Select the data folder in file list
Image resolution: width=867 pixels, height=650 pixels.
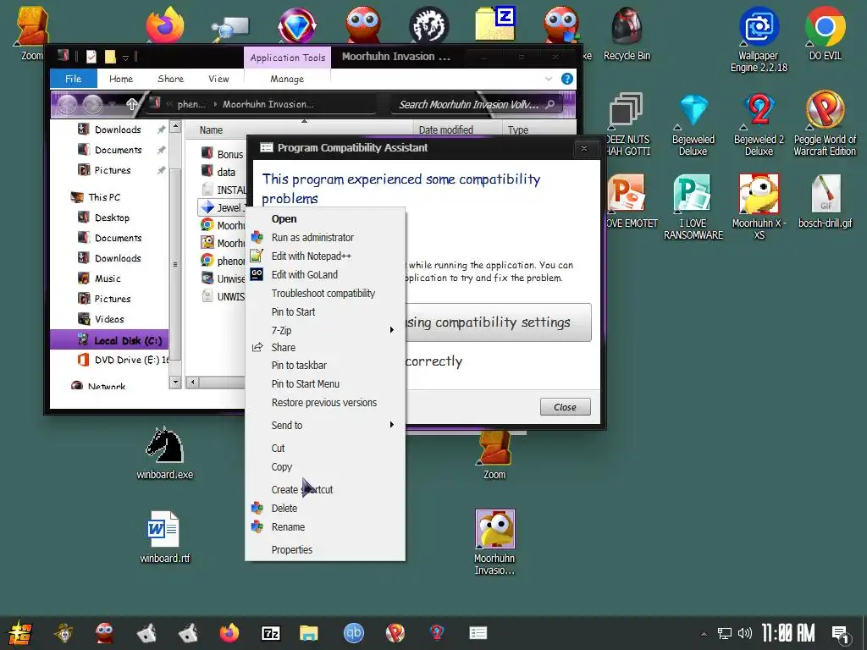click(x=218, y=172)
